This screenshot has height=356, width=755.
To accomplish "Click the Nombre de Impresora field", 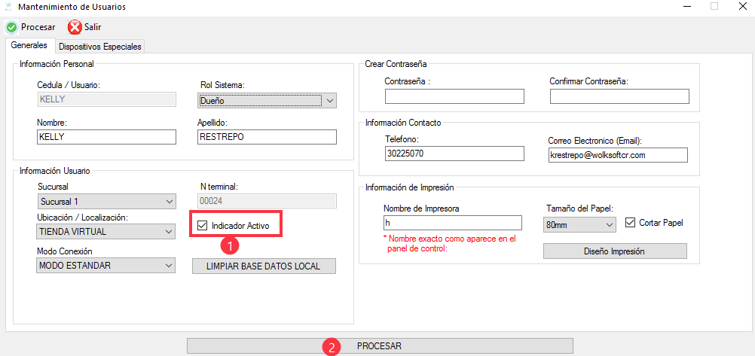I will tap(452, 223).
